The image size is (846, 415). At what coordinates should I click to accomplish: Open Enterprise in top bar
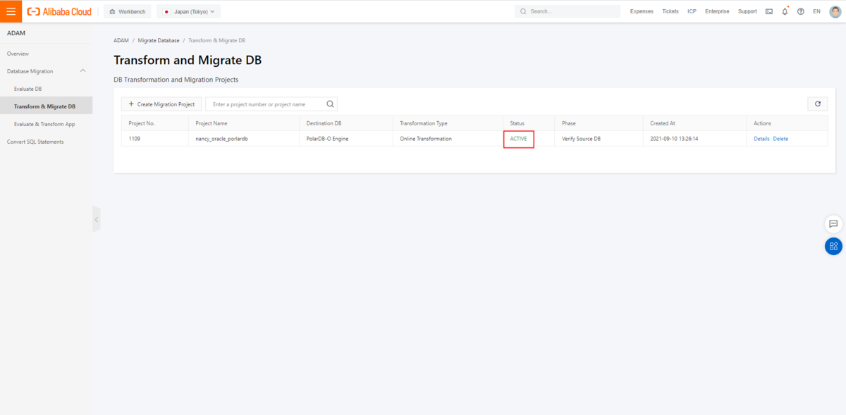pyautogui.click(x=717, y=11)
